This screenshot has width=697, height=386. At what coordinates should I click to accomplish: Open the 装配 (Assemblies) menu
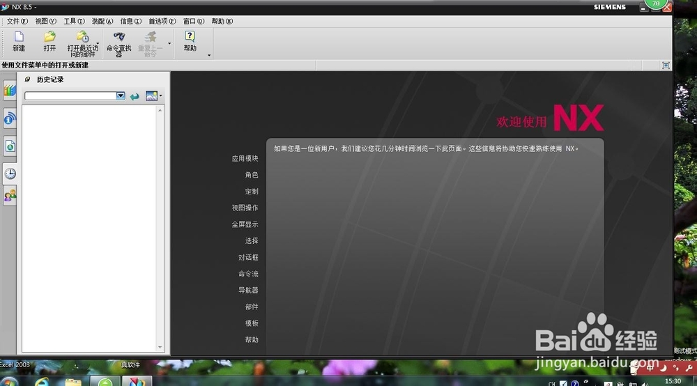[x=102, y=22]
